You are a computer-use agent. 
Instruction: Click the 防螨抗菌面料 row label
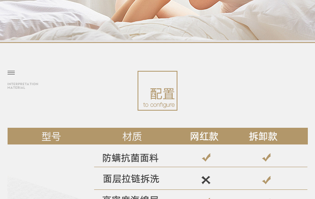tap(130, 158)
